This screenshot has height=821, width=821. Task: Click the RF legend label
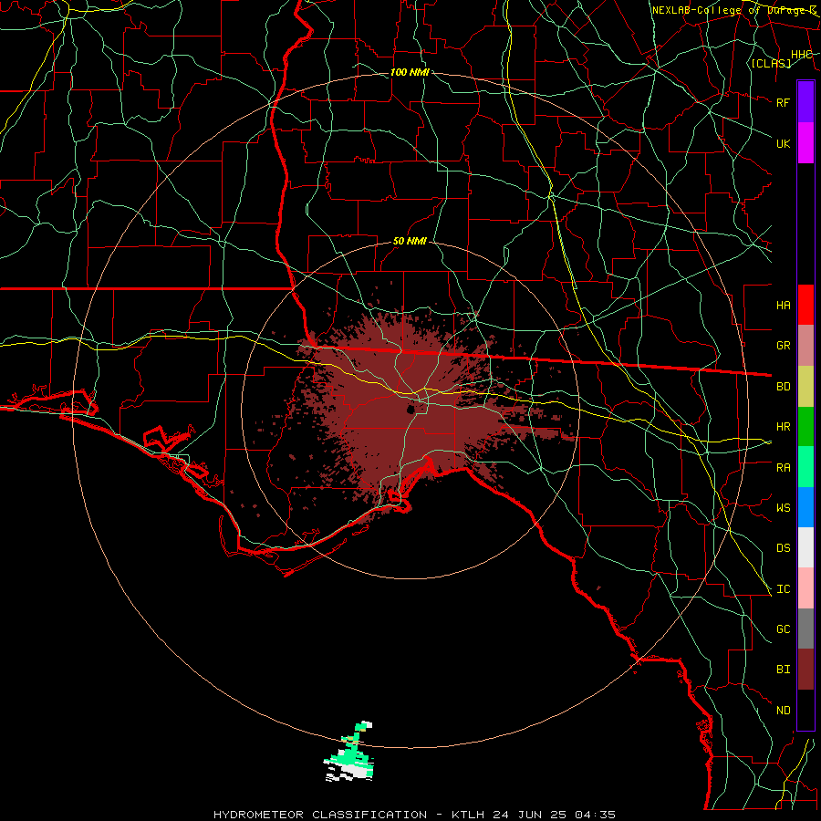pos(783,102)
